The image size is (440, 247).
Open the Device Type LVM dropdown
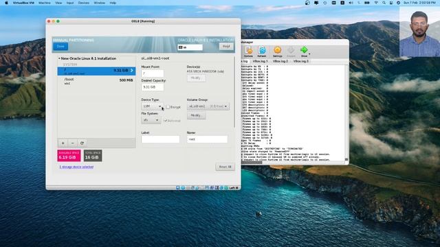point(152,106)
